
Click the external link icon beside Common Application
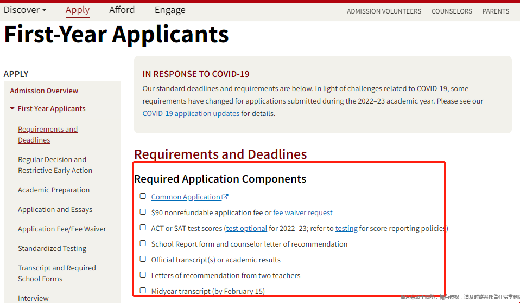click(x=225, y=197)
